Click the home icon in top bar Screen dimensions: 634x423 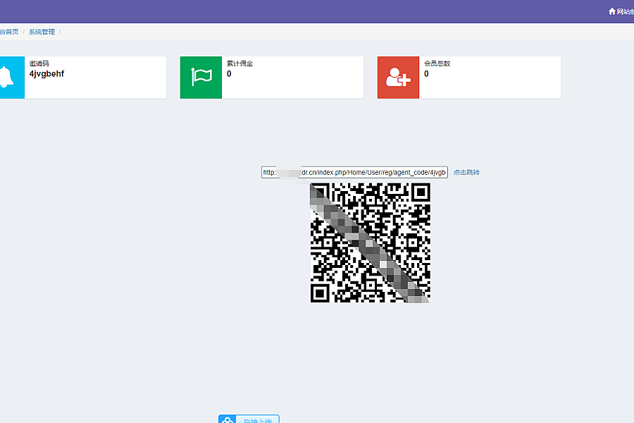coord(612,11)
